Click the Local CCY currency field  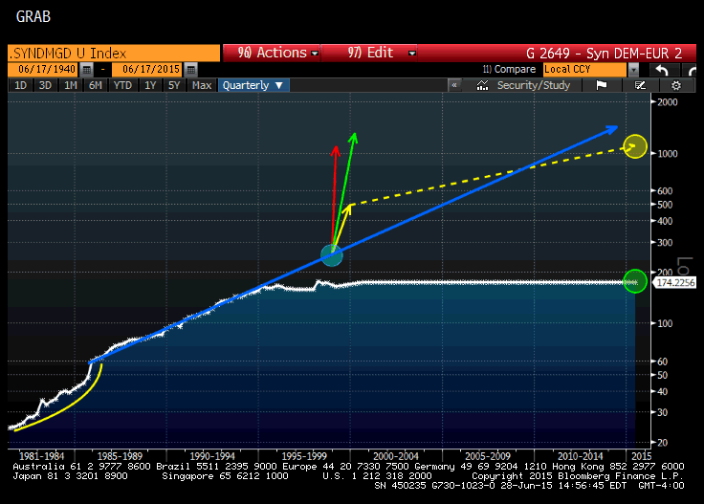click(x=584, y=70)
